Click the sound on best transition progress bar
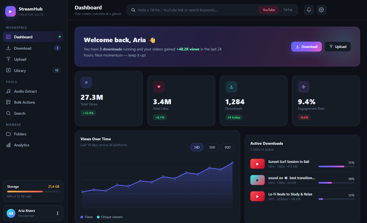 [x=336, y=183]
